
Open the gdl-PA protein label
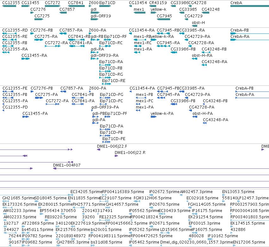click(99, 120)
